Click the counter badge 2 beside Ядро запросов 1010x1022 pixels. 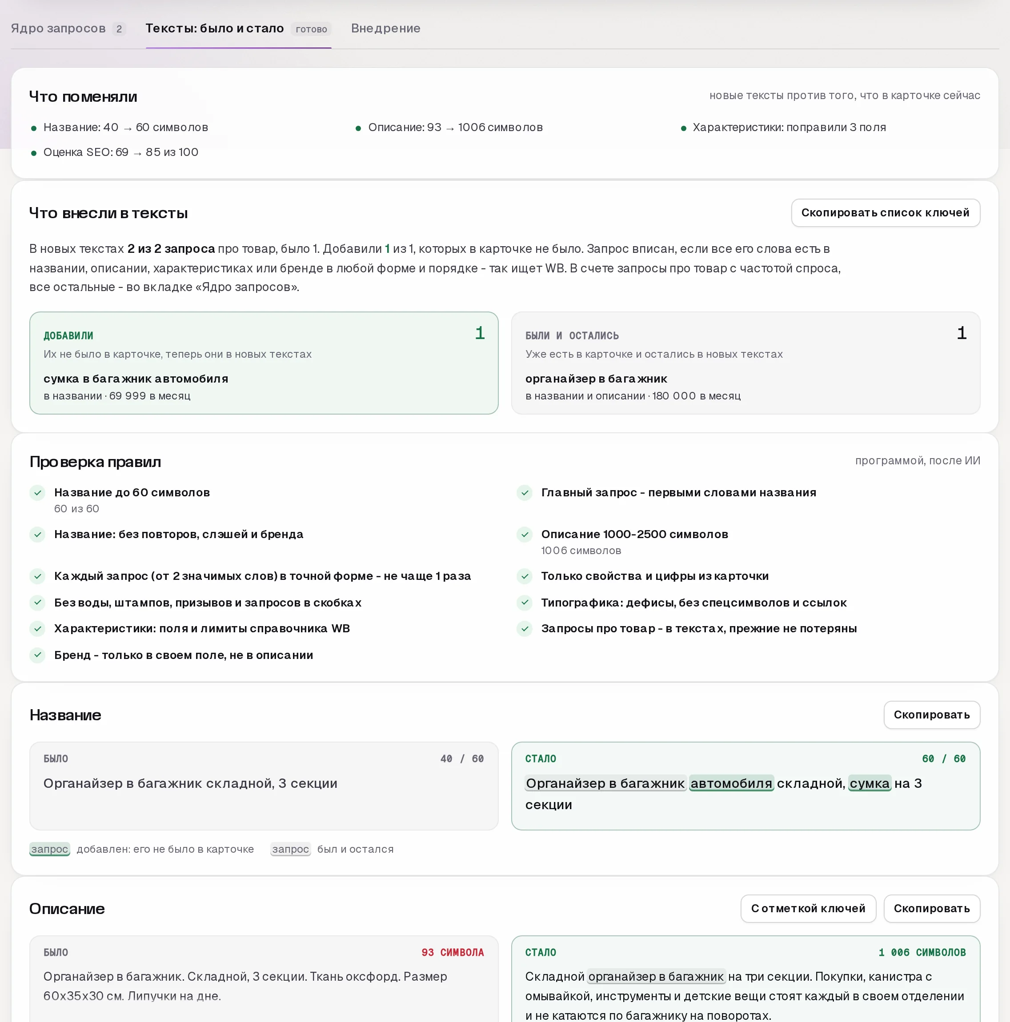pos(119,29)
